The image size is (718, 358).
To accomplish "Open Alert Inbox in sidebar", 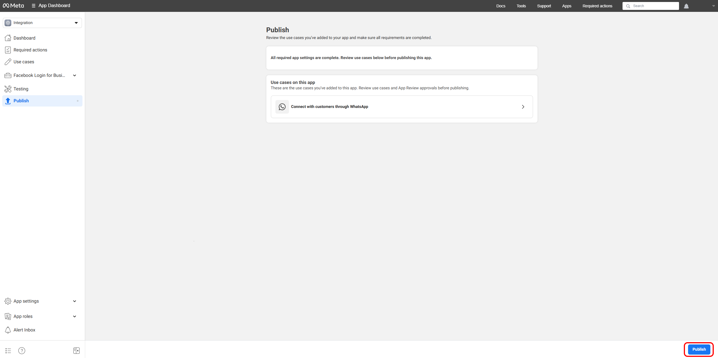I will (42, 330).
